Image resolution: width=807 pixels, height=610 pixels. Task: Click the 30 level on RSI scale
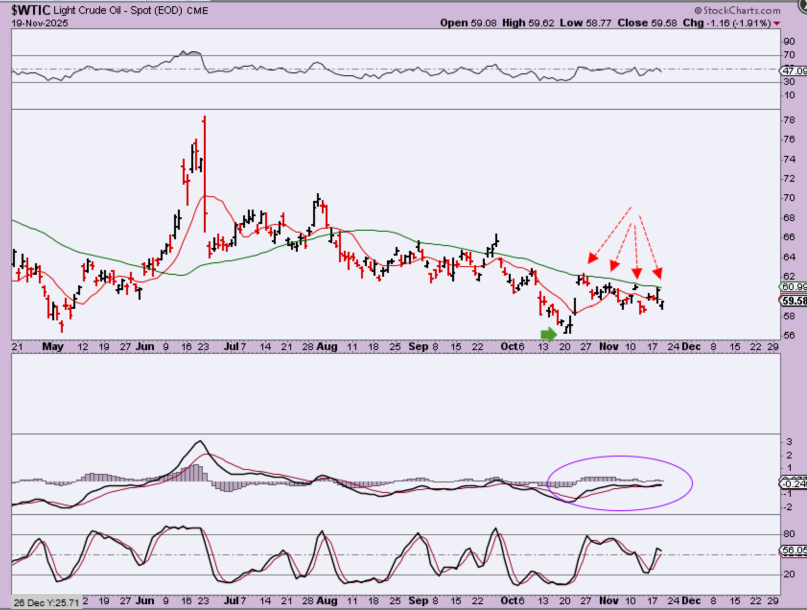(789, 82)
